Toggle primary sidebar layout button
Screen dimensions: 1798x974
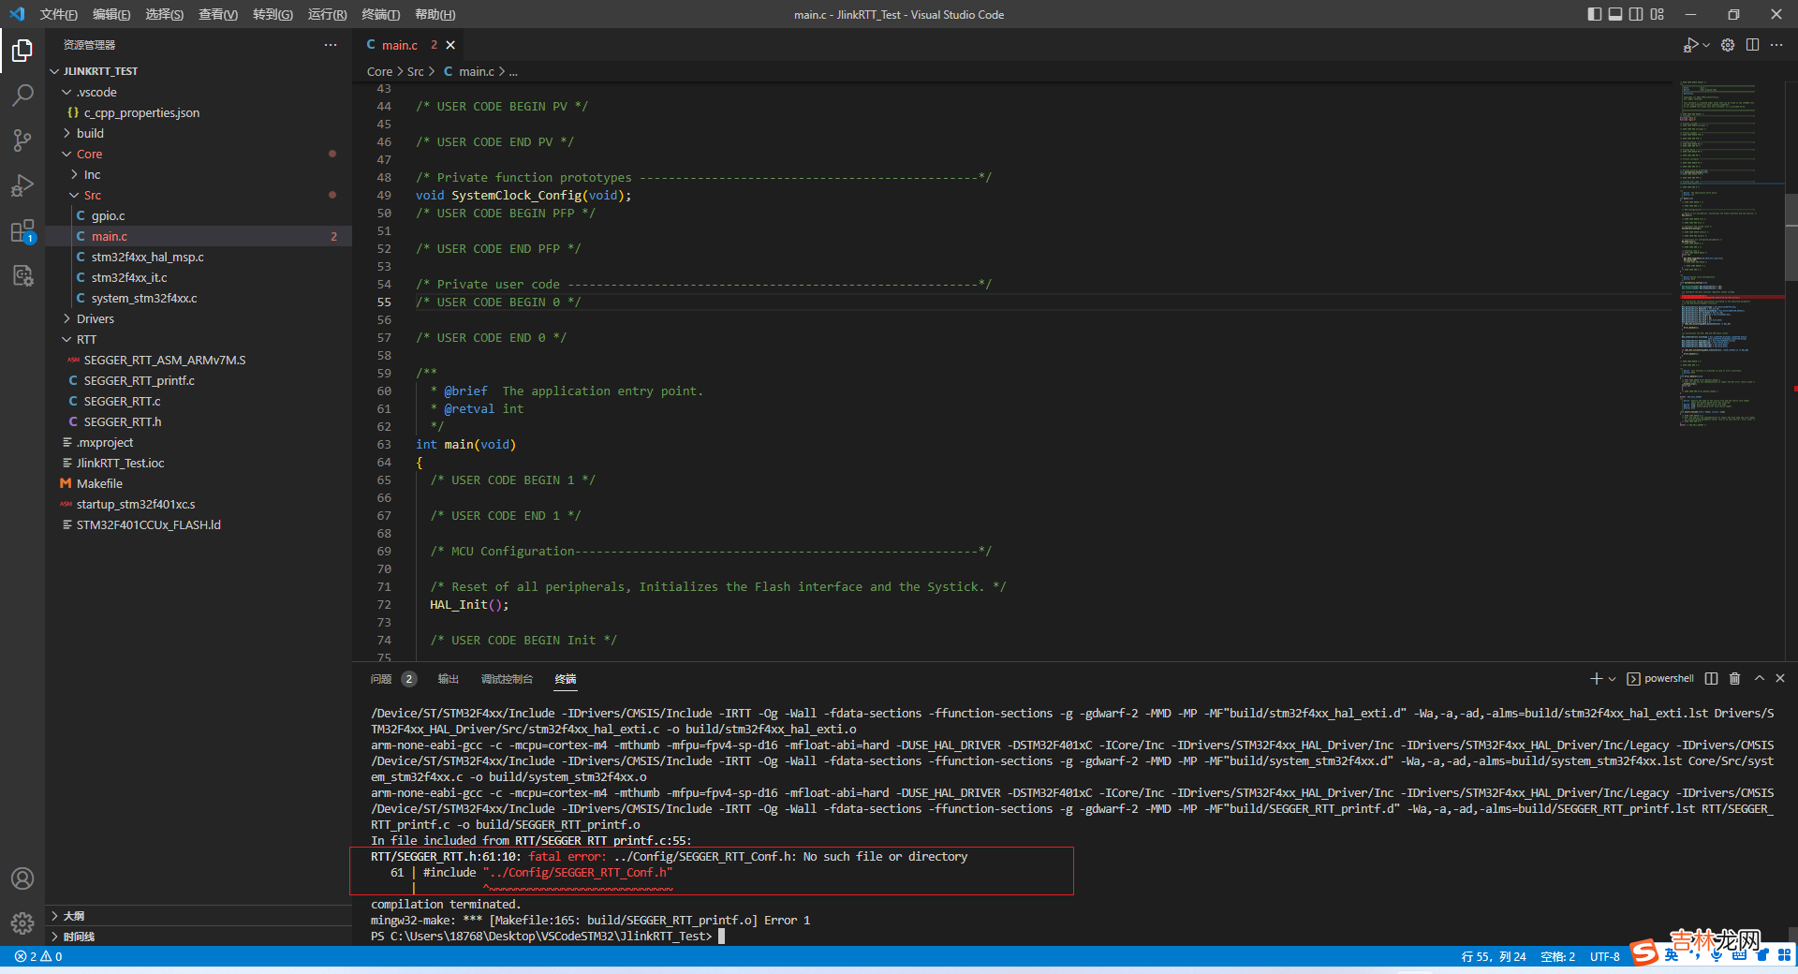(1595, 14)
